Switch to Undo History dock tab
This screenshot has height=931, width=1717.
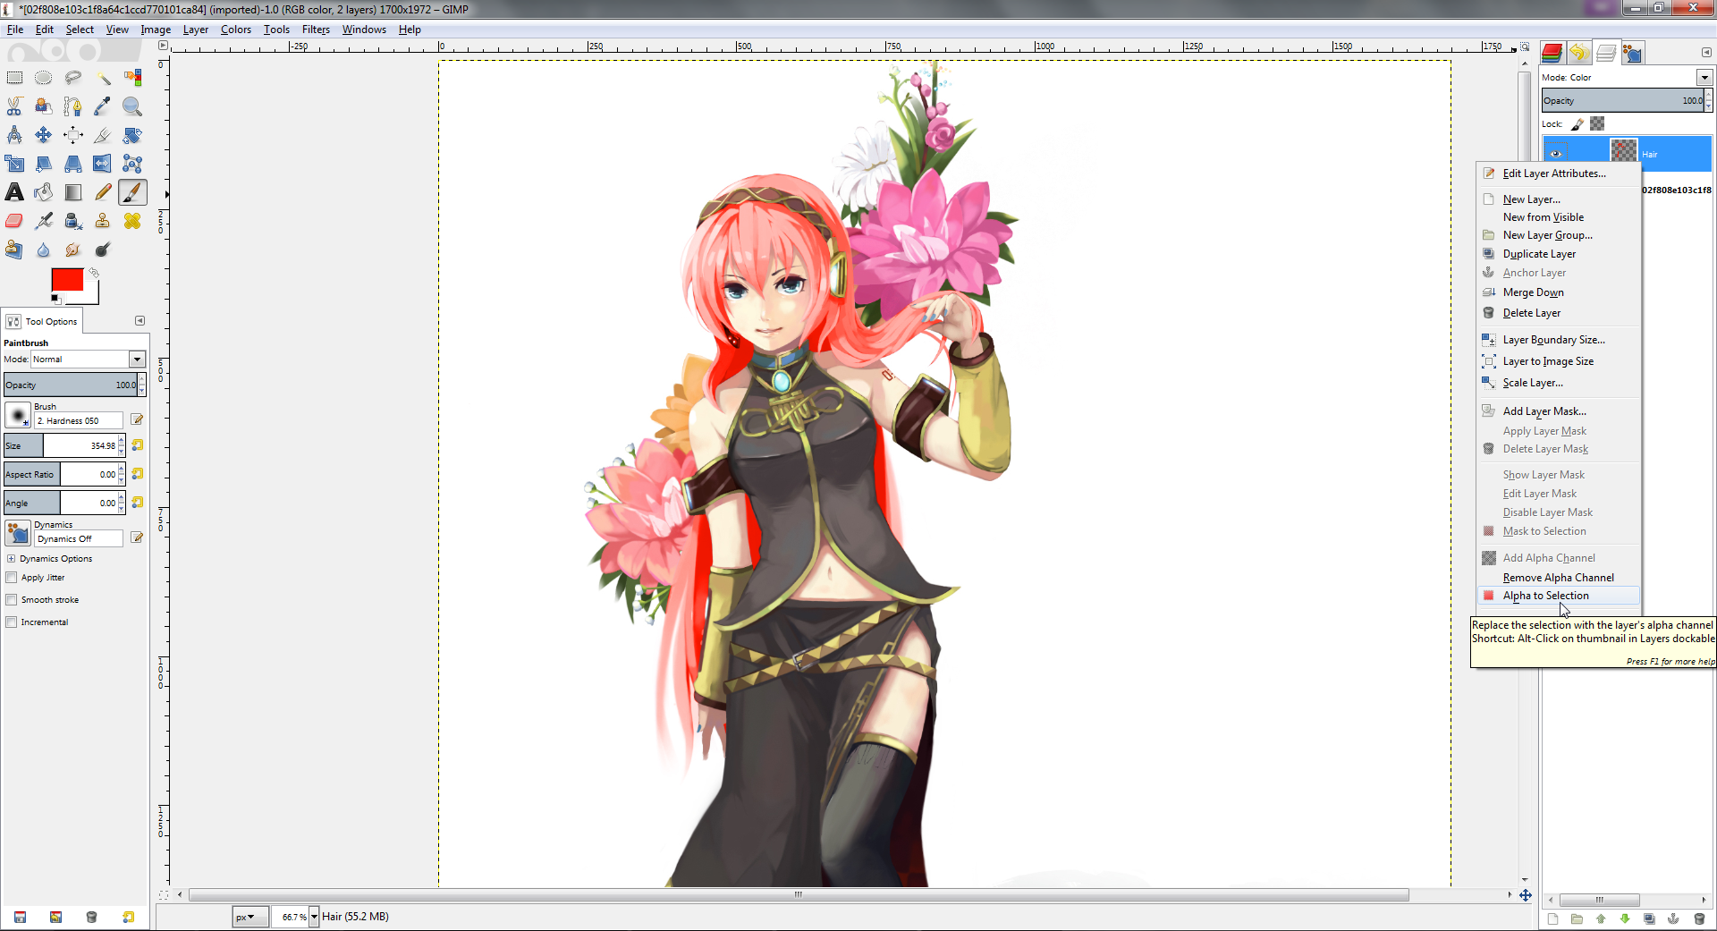point(1578,53)
